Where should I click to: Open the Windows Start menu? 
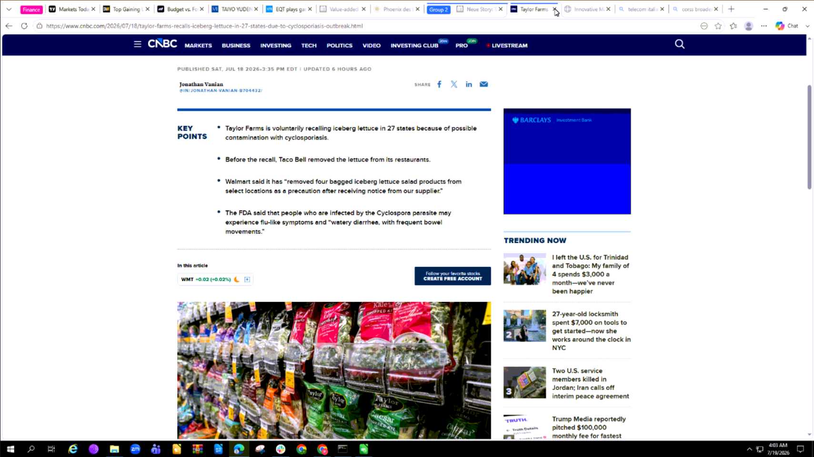(10, 449)
